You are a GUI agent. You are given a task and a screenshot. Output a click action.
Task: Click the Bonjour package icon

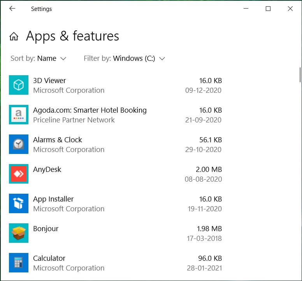(19, 233)
